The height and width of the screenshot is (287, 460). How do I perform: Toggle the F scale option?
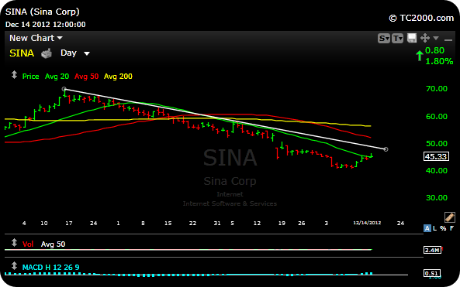click(x=451, y=228)
